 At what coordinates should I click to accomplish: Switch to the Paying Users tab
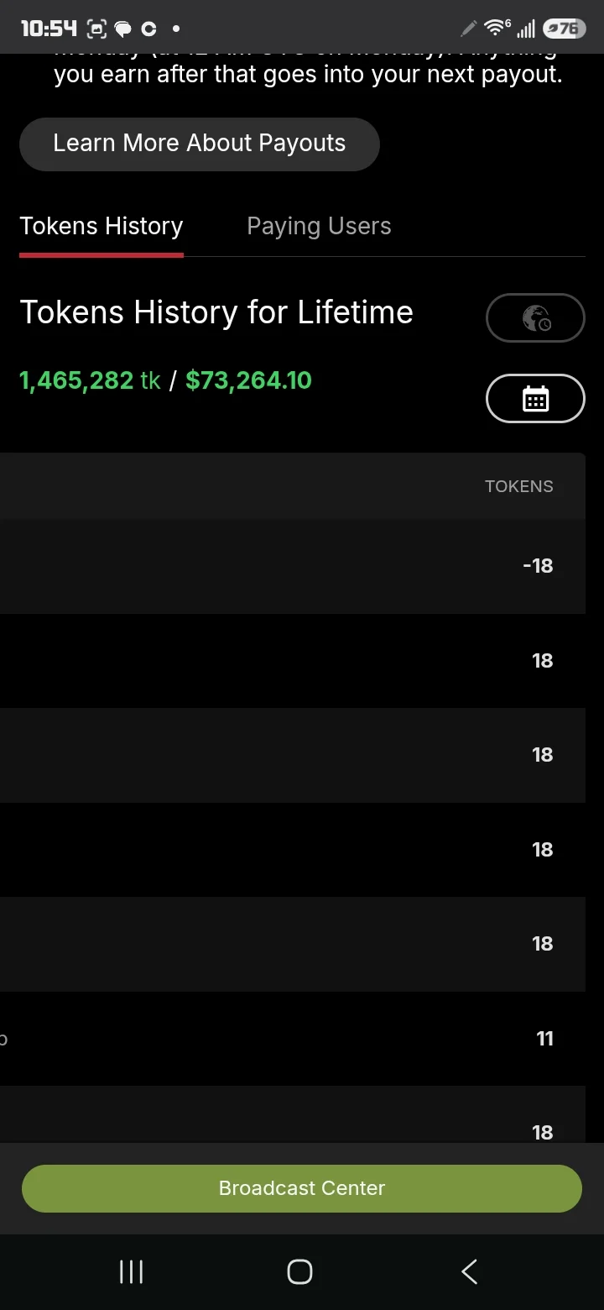pos(319,226)
